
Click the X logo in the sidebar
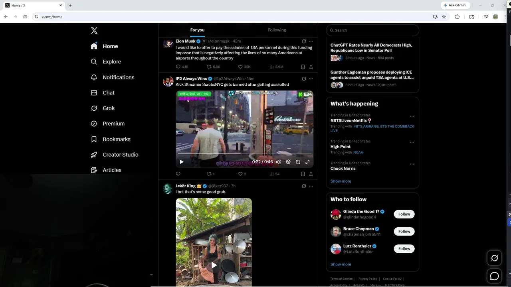(x=94, y=31)
